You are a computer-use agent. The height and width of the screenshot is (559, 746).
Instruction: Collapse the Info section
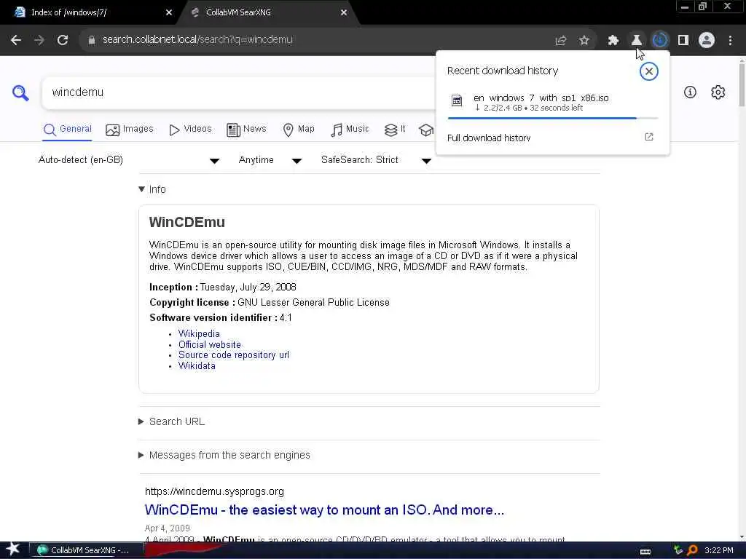coord(152,189)
